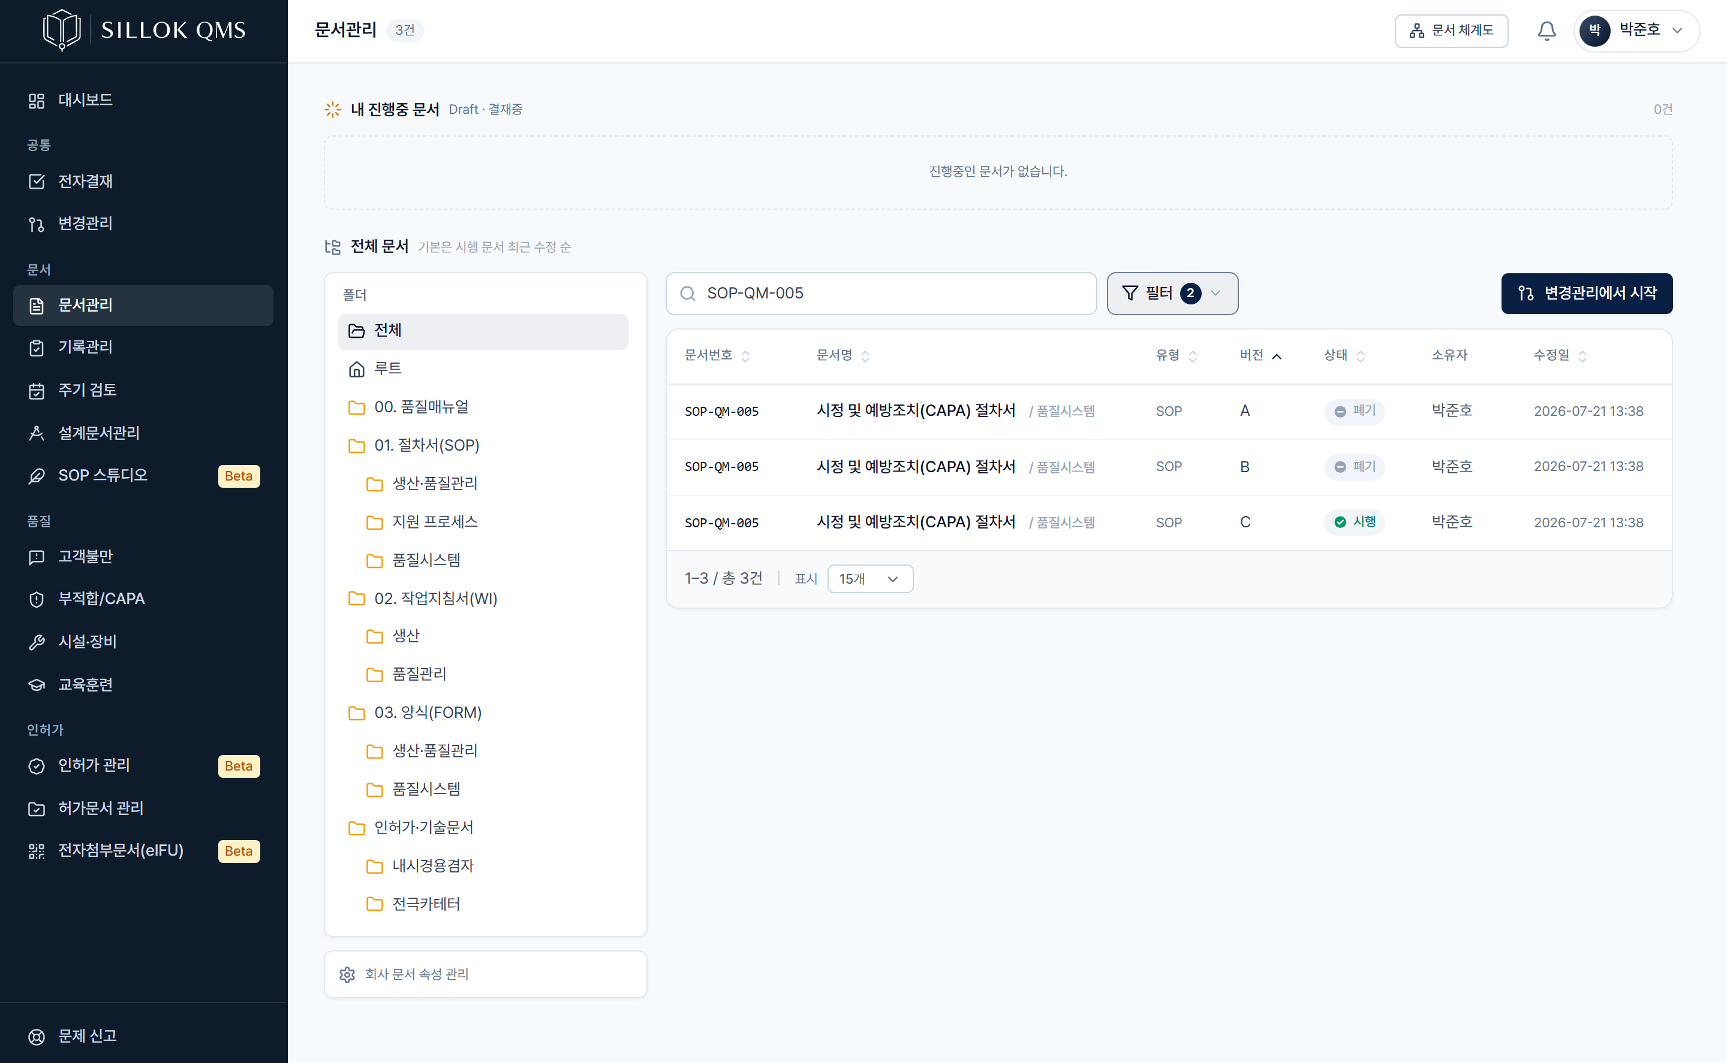The image size is (1727, 1063).
Task: Click the 대시보드 grid icon
Action: point(37,101)
